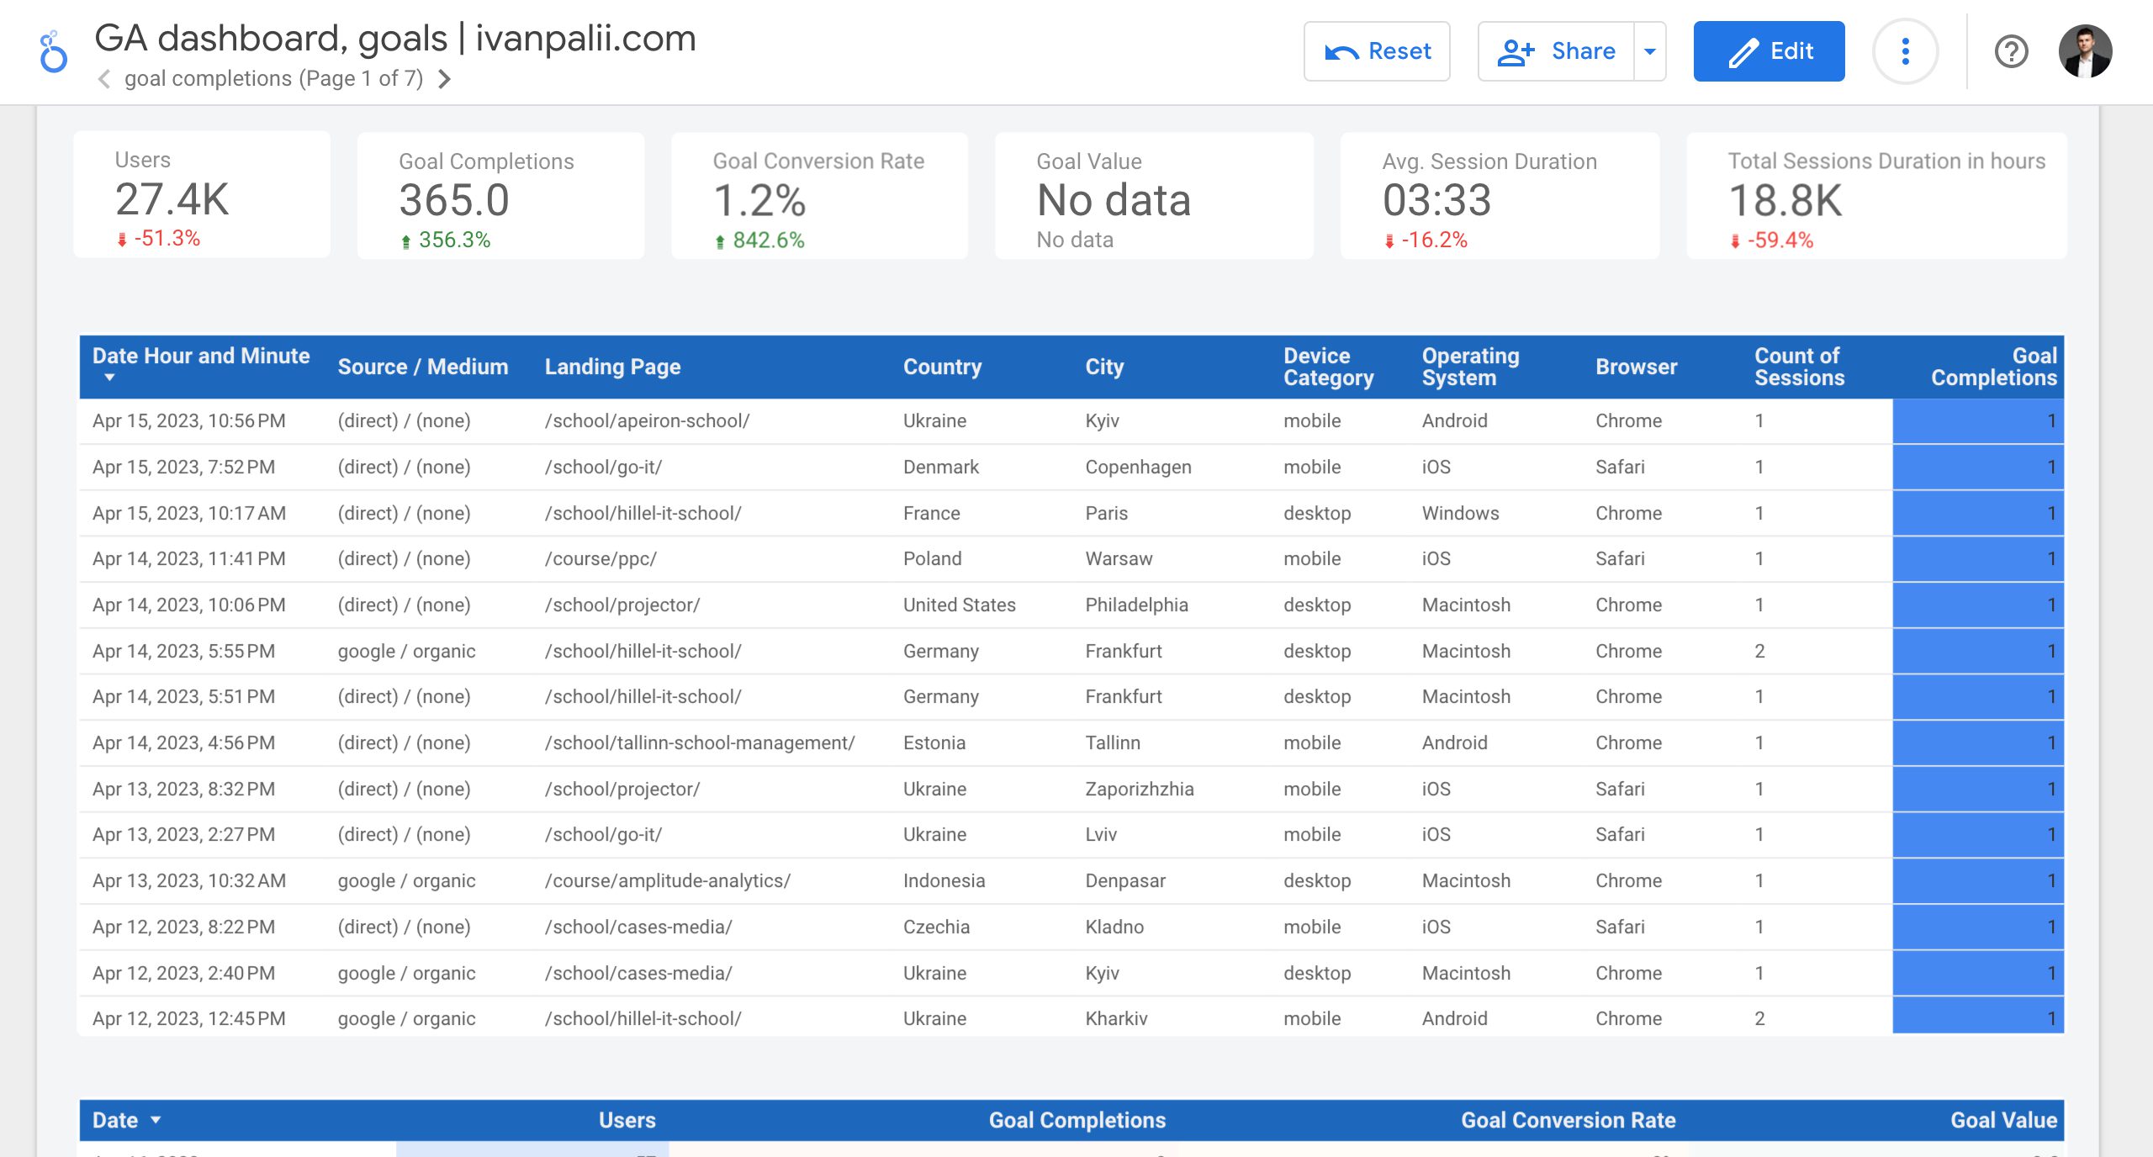Click the 'Lviv' city cell

click(x=1100, y=834)
